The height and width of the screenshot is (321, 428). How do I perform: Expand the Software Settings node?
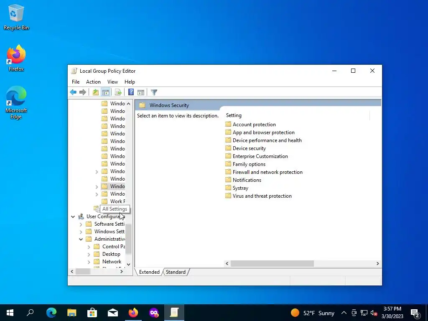(81, 224)
